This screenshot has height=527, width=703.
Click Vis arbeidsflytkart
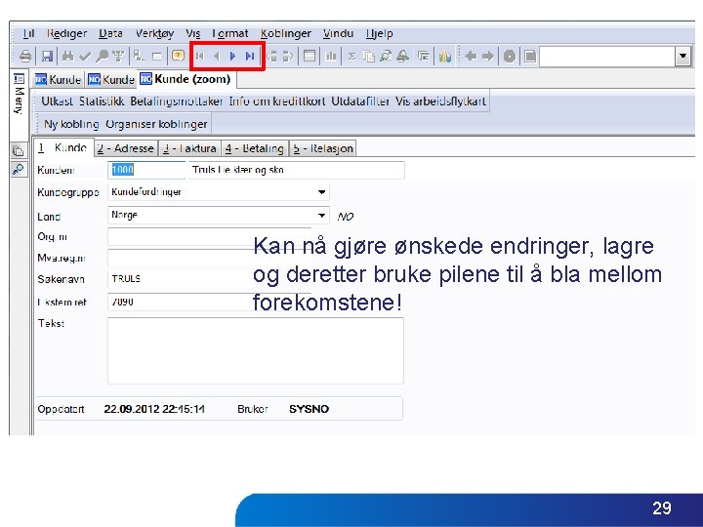440,101
